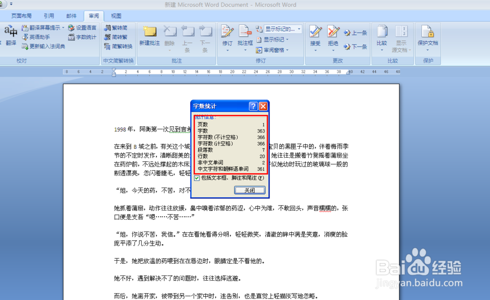Click 保护文档 protect document icon
Image resolution: width=490 pixels, height=300 pixels.
pyautogui.click(x=428, y=34)
